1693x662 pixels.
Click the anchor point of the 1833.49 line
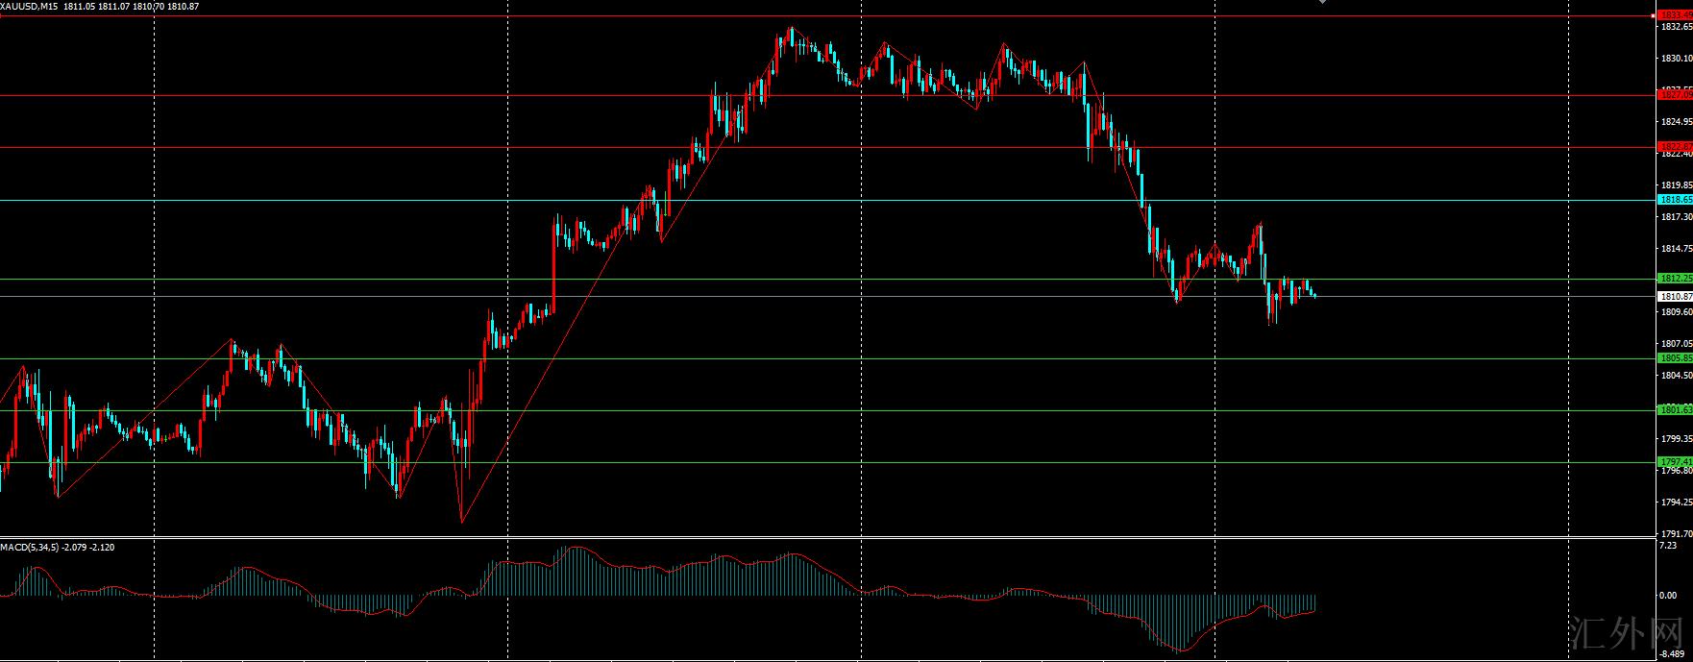[1653, 15]
